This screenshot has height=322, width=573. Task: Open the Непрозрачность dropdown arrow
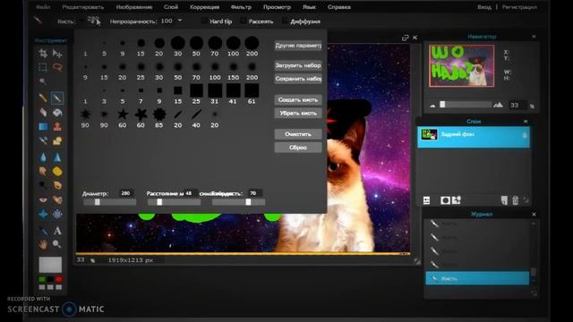tap(180, 21)
